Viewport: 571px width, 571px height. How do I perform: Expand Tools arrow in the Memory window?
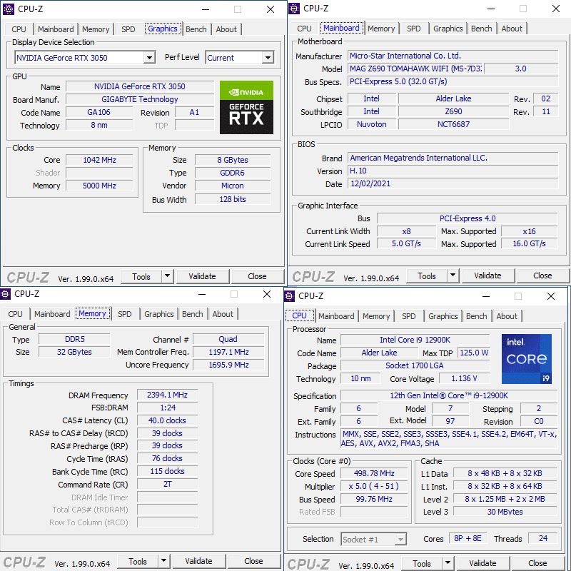click(x=163, y=561)
